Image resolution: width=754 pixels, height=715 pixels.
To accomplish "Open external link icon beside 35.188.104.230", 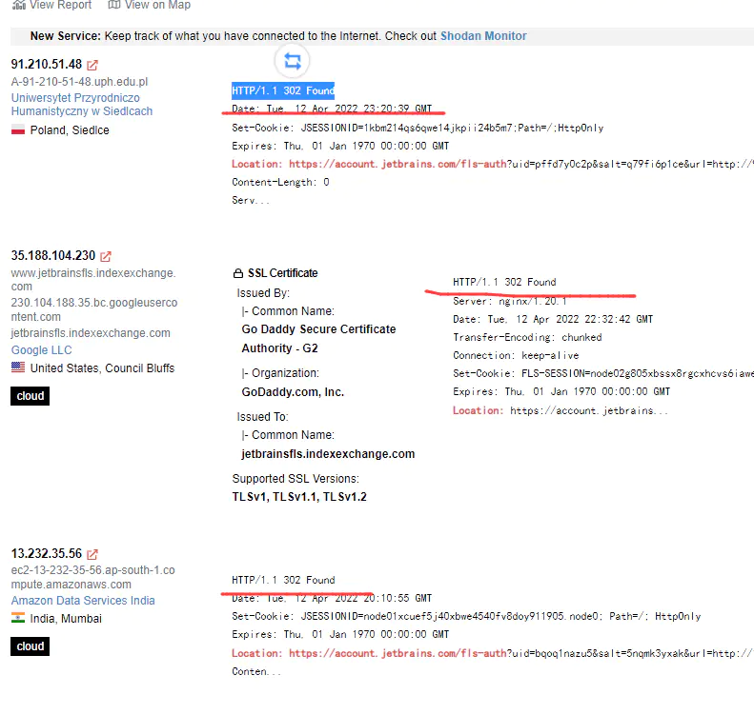I will point(106,256).
